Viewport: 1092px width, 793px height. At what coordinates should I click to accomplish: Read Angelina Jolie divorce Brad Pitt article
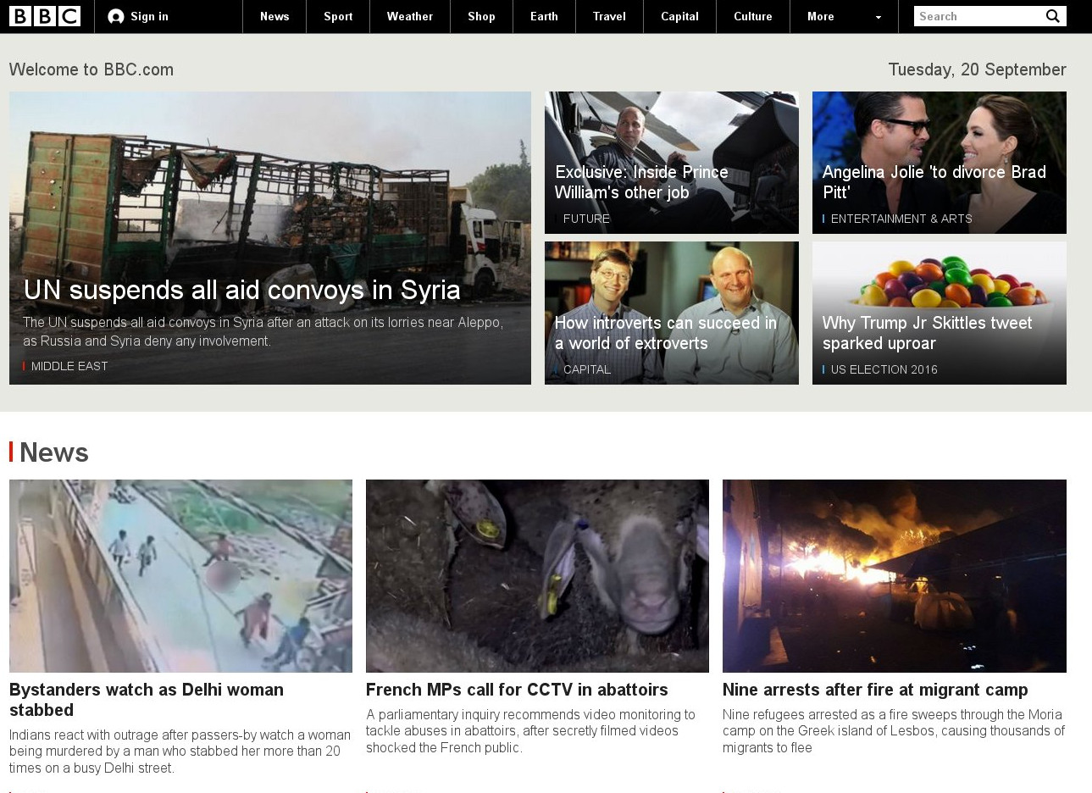(934, 182)
